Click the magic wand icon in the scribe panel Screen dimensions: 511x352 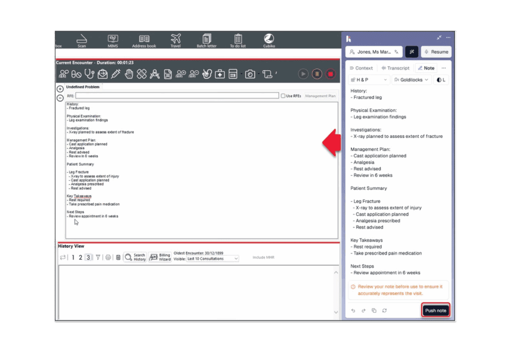pos(412,52)
